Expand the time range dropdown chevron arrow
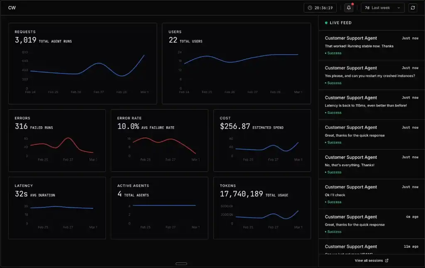425x268 pixels. (x=399, y=7)
